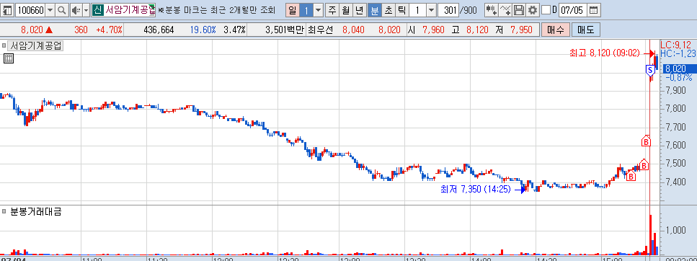697x261 pixels.
Task: Click the 1,000 volume axis label
Action: click(x=675, y=230)
